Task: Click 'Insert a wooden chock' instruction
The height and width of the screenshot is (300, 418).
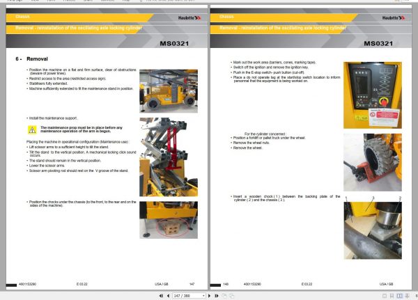Action: (286, 198)
